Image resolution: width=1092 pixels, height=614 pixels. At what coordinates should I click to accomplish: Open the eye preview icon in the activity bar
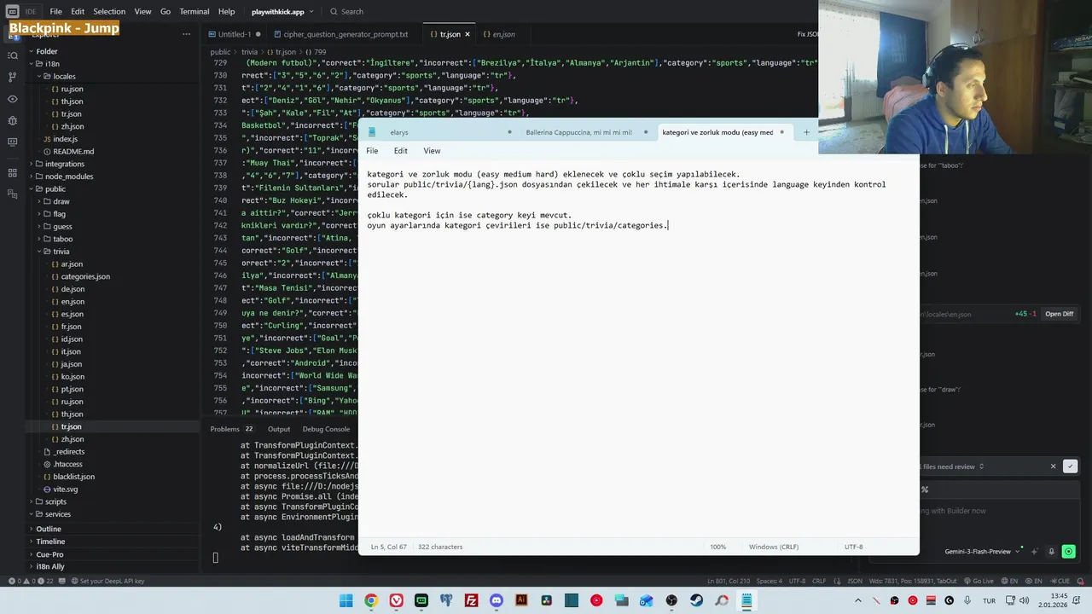[12, 99]
